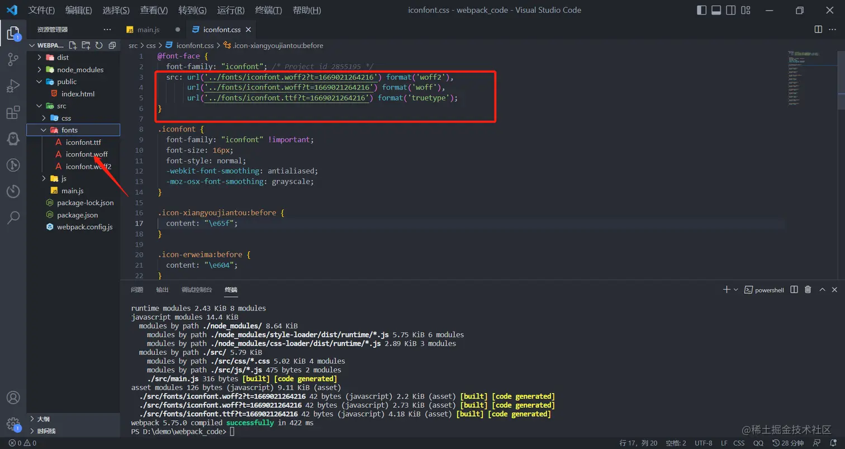Toggle bottom panel layout button
Screen dimensions: 845x449
(716, 10)
